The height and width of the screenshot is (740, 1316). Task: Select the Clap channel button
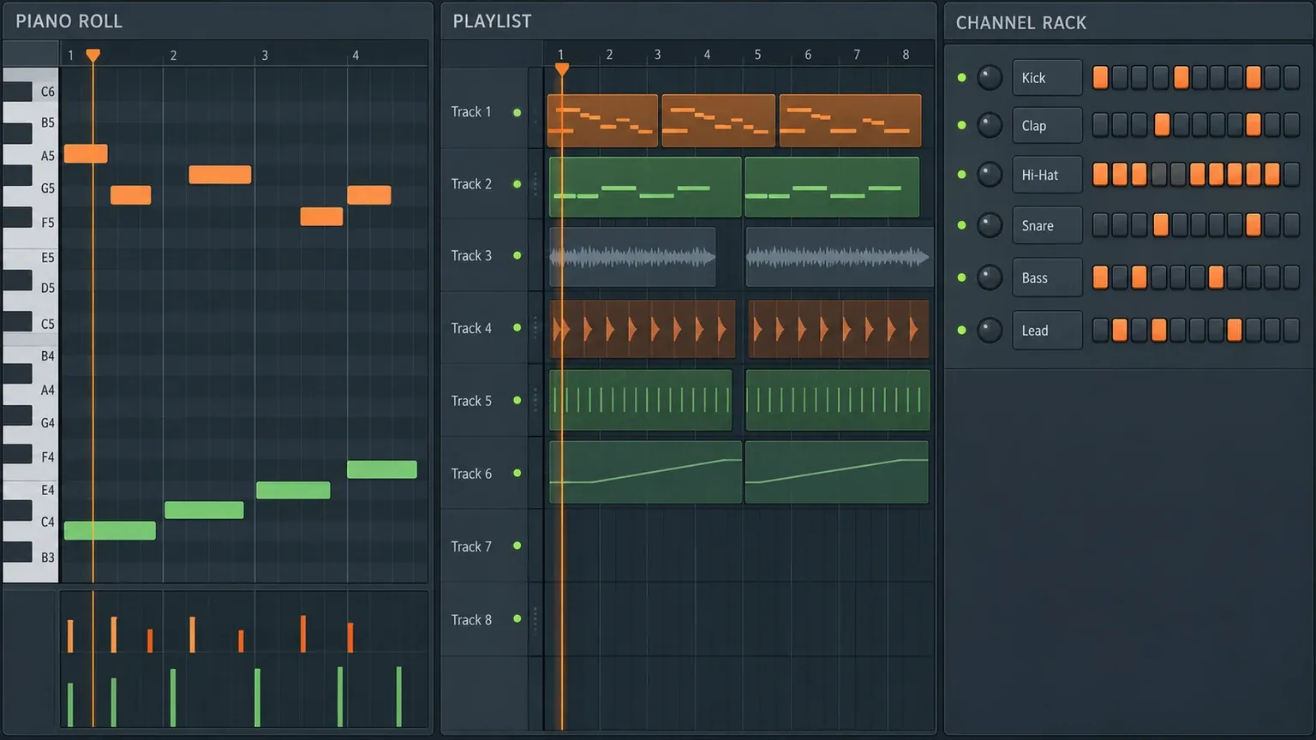click(1047, 125)
